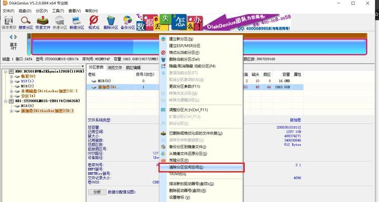Close the disk tree panel
Image resolution: width=379 pixels, height=202 pixels.
(83, 66)
